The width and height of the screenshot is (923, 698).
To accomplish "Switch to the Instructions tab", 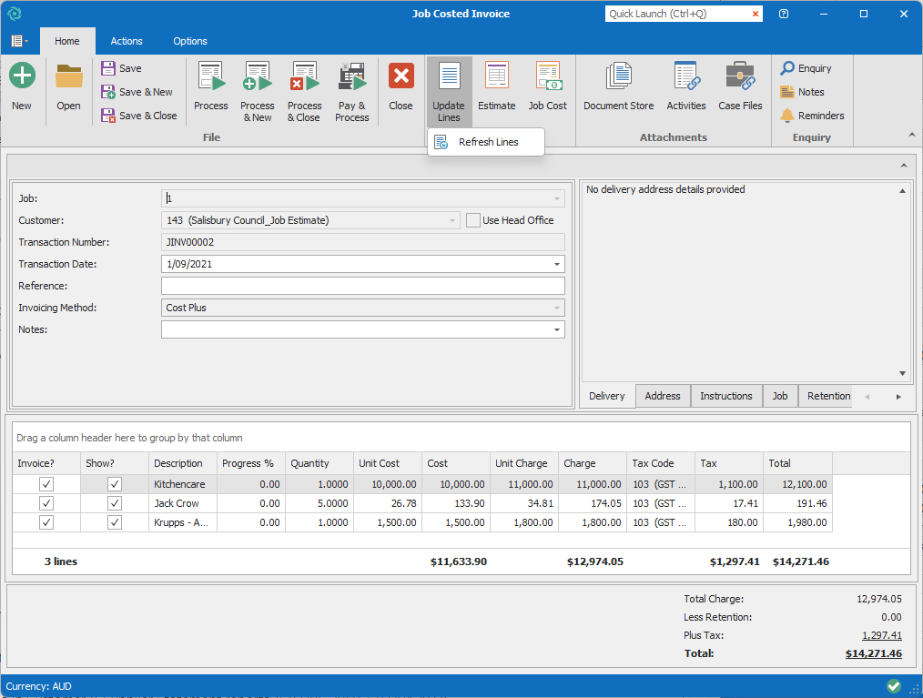I will (725, 396).
